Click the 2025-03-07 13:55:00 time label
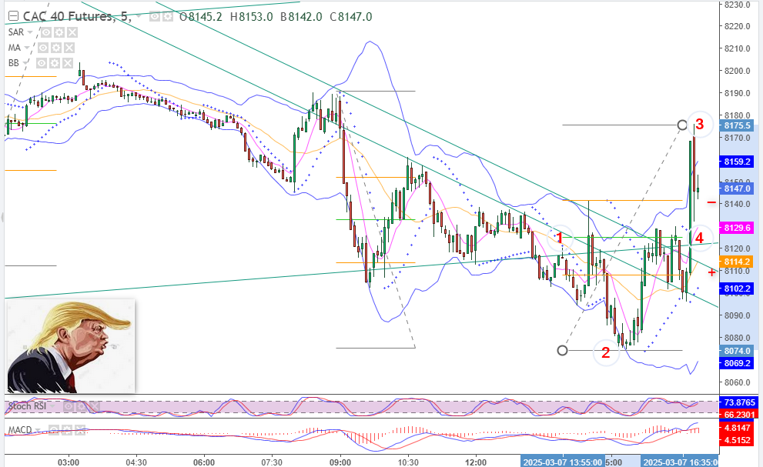Viewport: 763px width, 467px height. click(563, 462)
